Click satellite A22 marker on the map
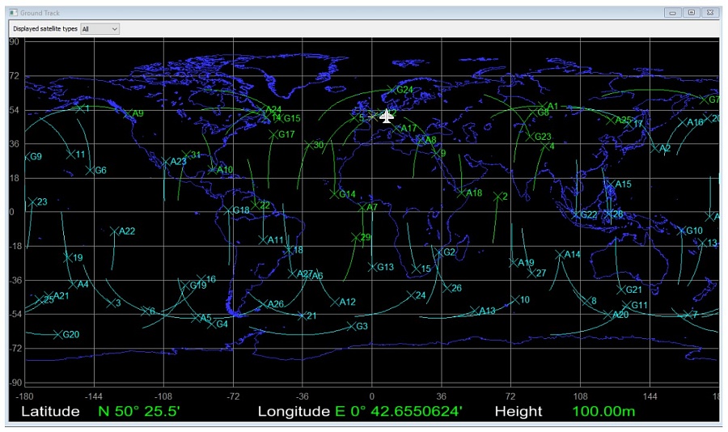 click(114, 231)
